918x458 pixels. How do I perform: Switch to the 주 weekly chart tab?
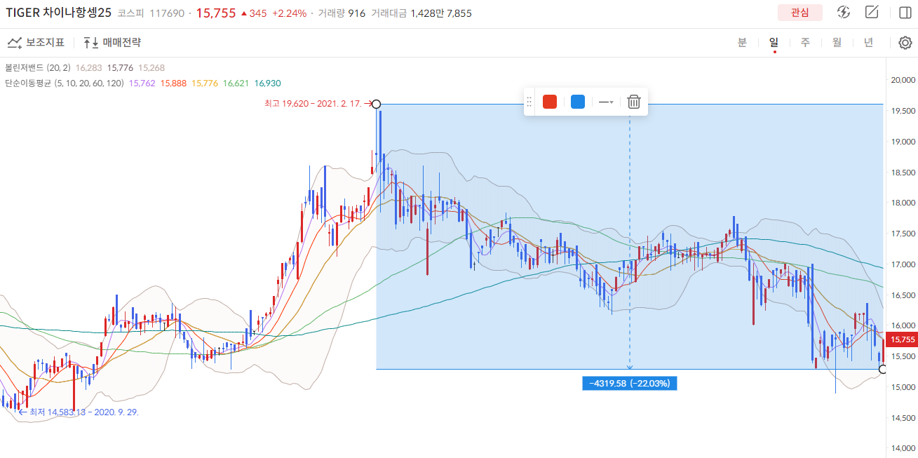click(805, 42)
